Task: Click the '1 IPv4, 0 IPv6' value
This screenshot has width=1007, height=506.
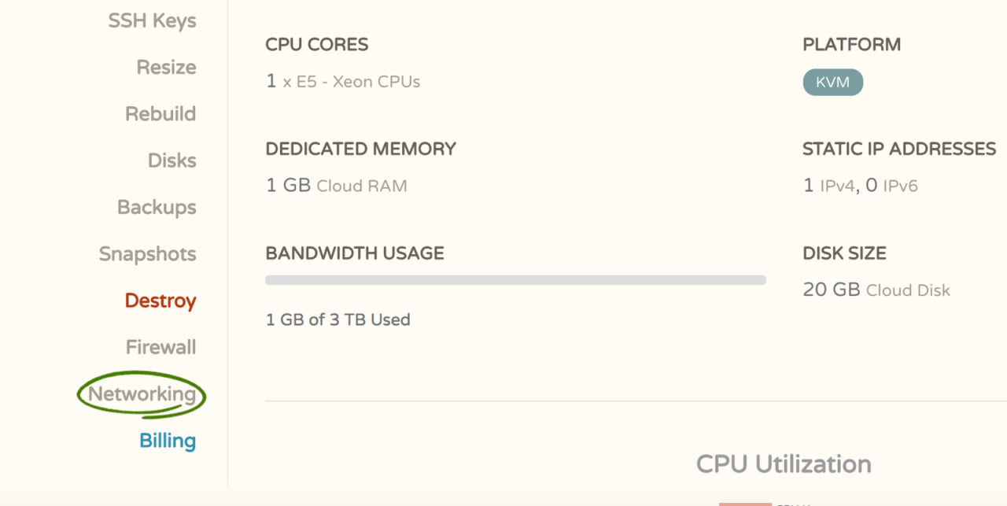Action: [860, 186]
